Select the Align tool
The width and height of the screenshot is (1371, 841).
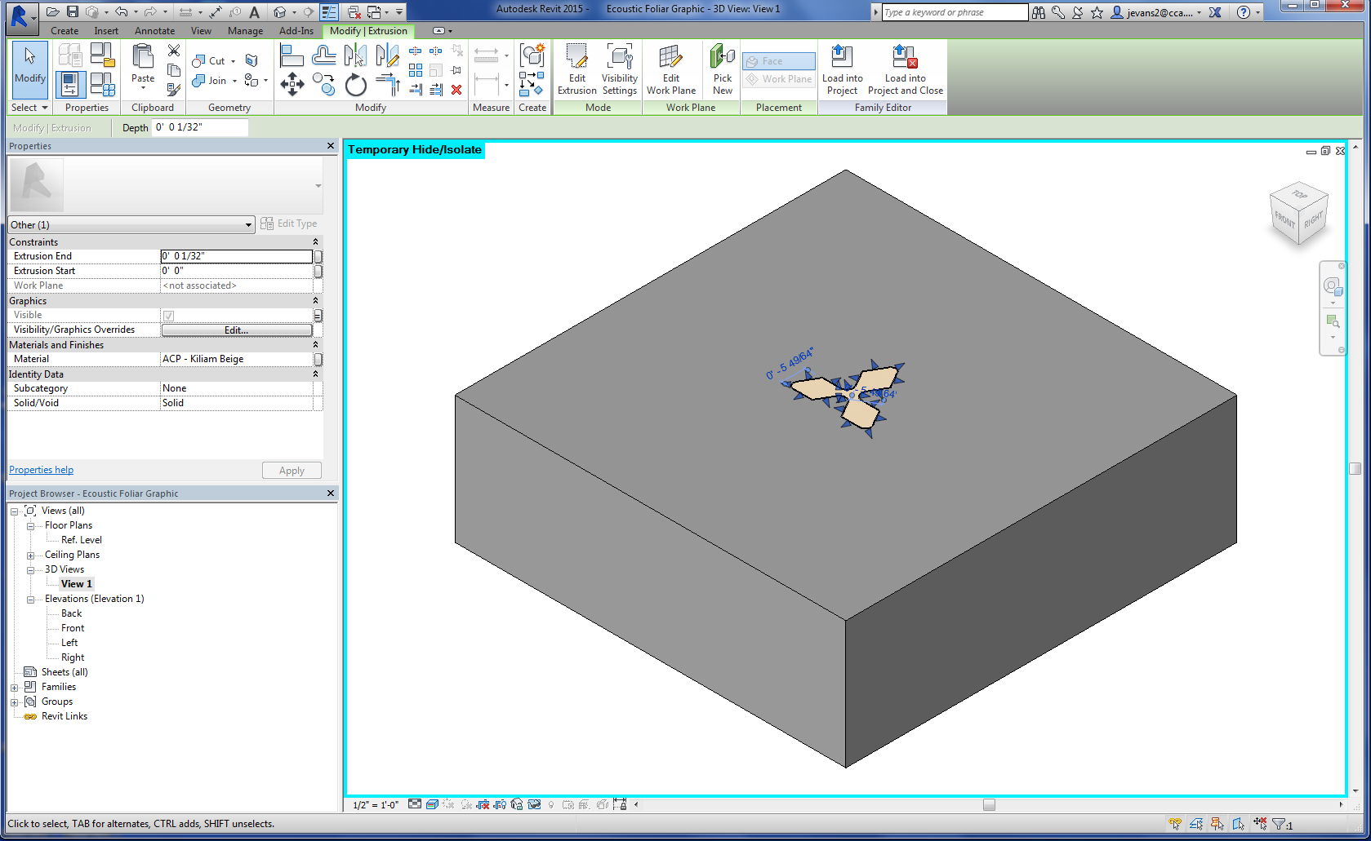click(292, 55)
